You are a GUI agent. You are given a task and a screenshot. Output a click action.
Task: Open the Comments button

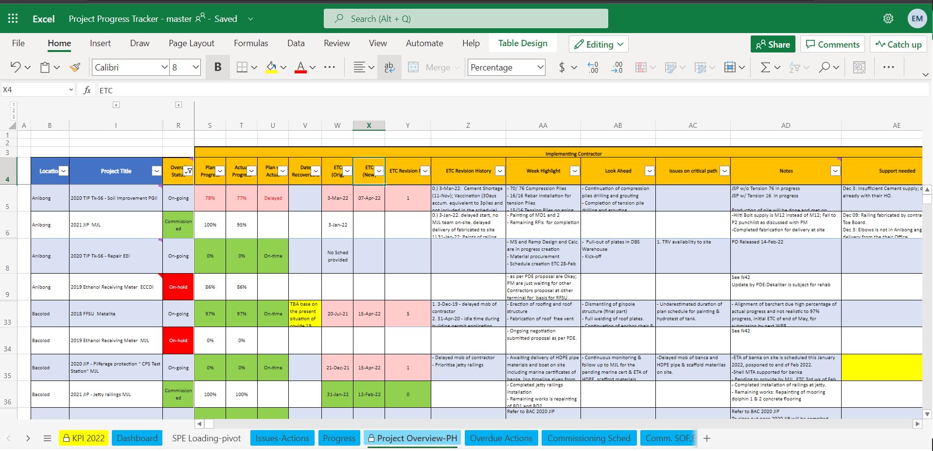pyautogui.click(x=832, y=44)
